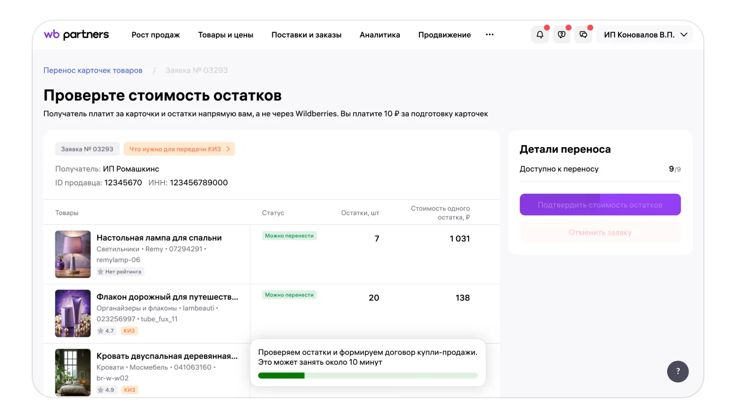
Task: Open the chat messages icon
Action: pyautogui.click(x=584, y=35)
